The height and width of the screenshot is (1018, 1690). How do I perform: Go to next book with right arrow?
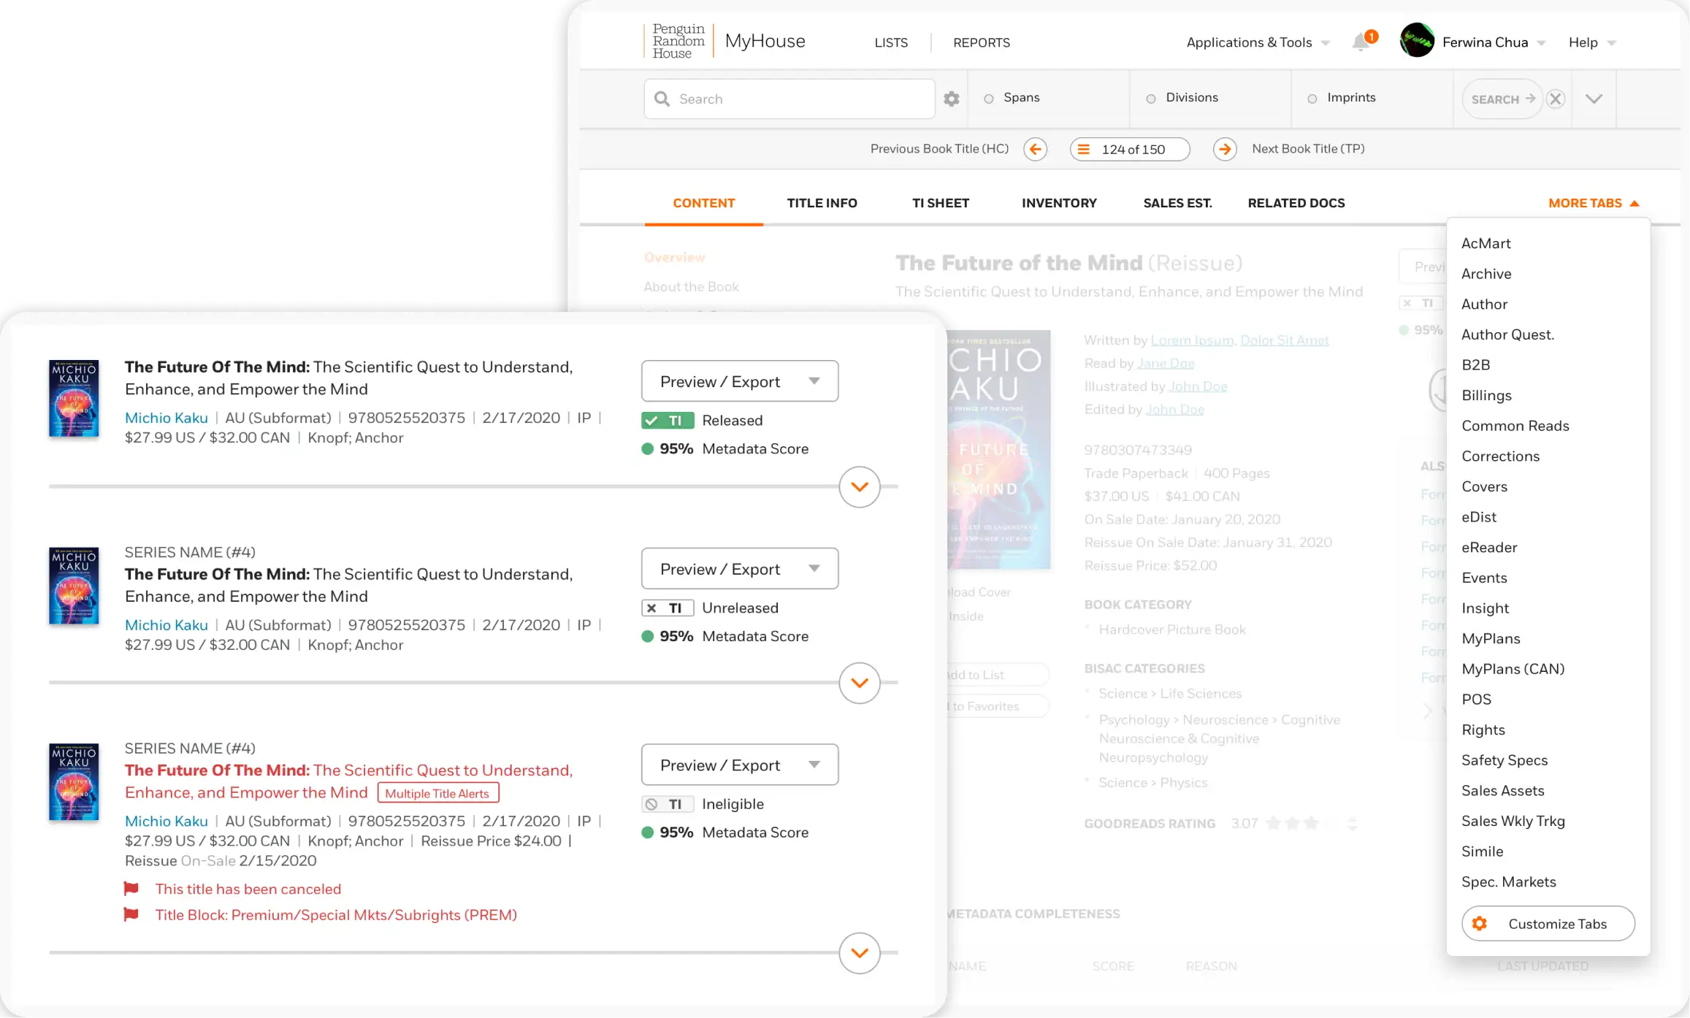[1225, 149]
